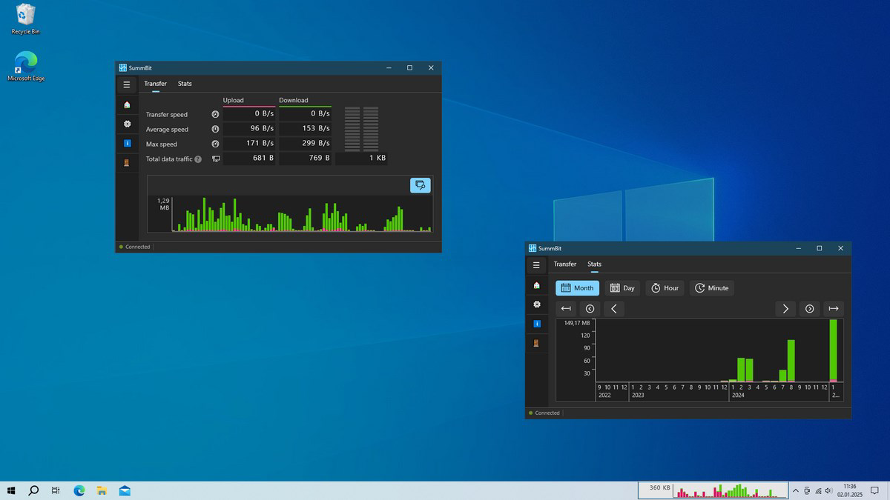Screen dimensions: 890x500
Task: Click the Transfer speed gauge icon
Action: (215, 115)
